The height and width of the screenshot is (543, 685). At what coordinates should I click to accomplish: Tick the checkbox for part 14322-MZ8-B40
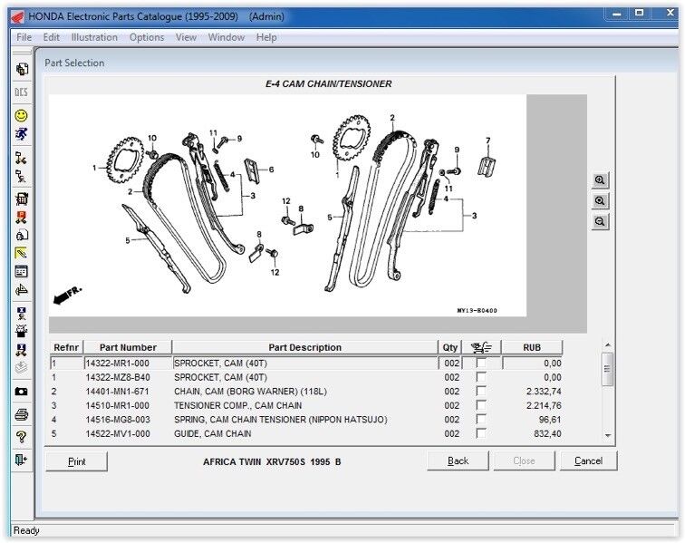pos(481,377)
